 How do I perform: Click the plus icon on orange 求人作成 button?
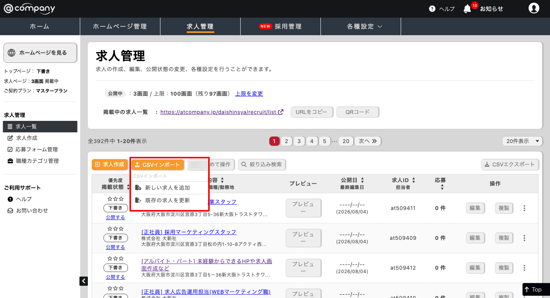click(97, 164)
